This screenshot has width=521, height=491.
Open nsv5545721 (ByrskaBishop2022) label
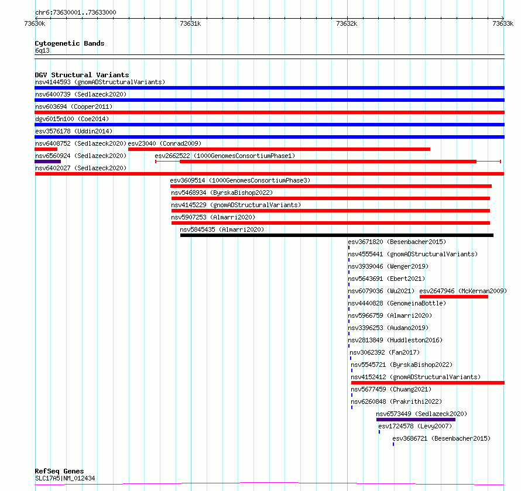point(402,365)
